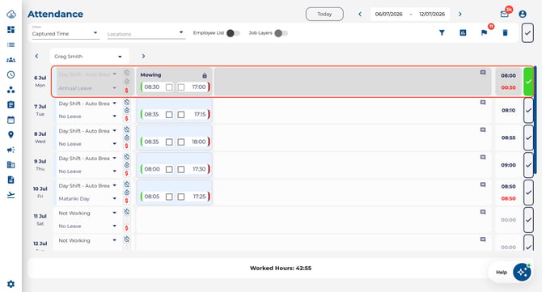Go to previous week arrow
The height and width of the screenshot is (292, 542).
coord(360,15)
